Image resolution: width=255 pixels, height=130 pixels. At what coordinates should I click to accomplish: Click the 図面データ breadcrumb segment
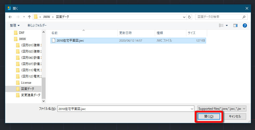point(62,17)
